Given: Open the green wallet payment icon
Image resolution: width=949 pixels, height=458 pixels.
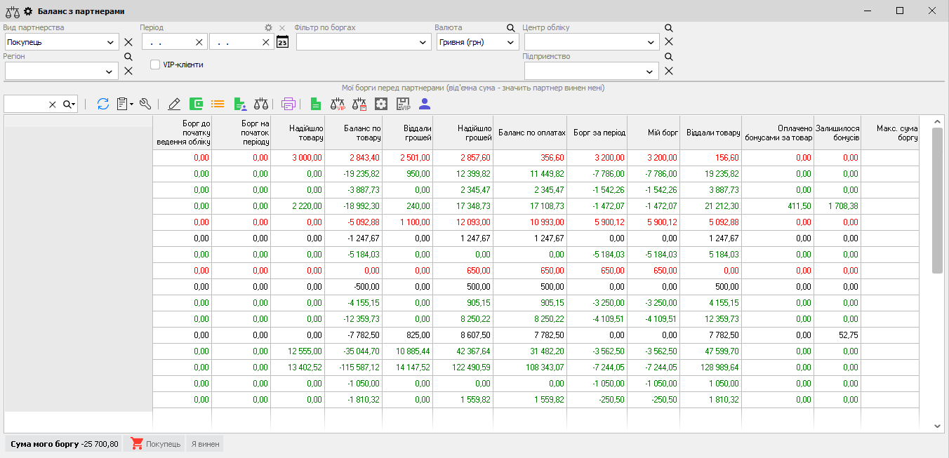Looking at the screenshot, I should point(196,104).
